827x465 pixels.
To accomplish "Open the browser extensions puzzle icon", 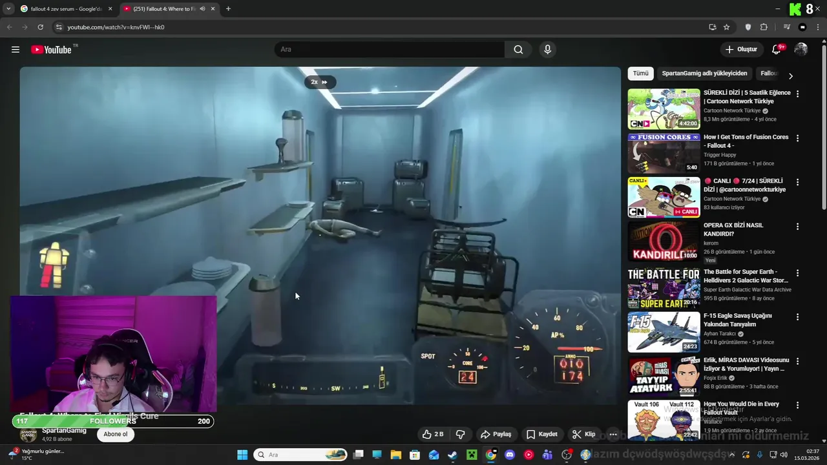I will tap(764, 27).
